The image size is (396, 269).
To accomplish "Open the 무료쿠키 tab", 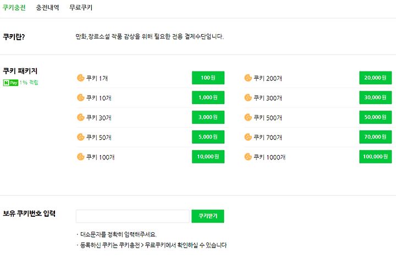I will point(81,8).
